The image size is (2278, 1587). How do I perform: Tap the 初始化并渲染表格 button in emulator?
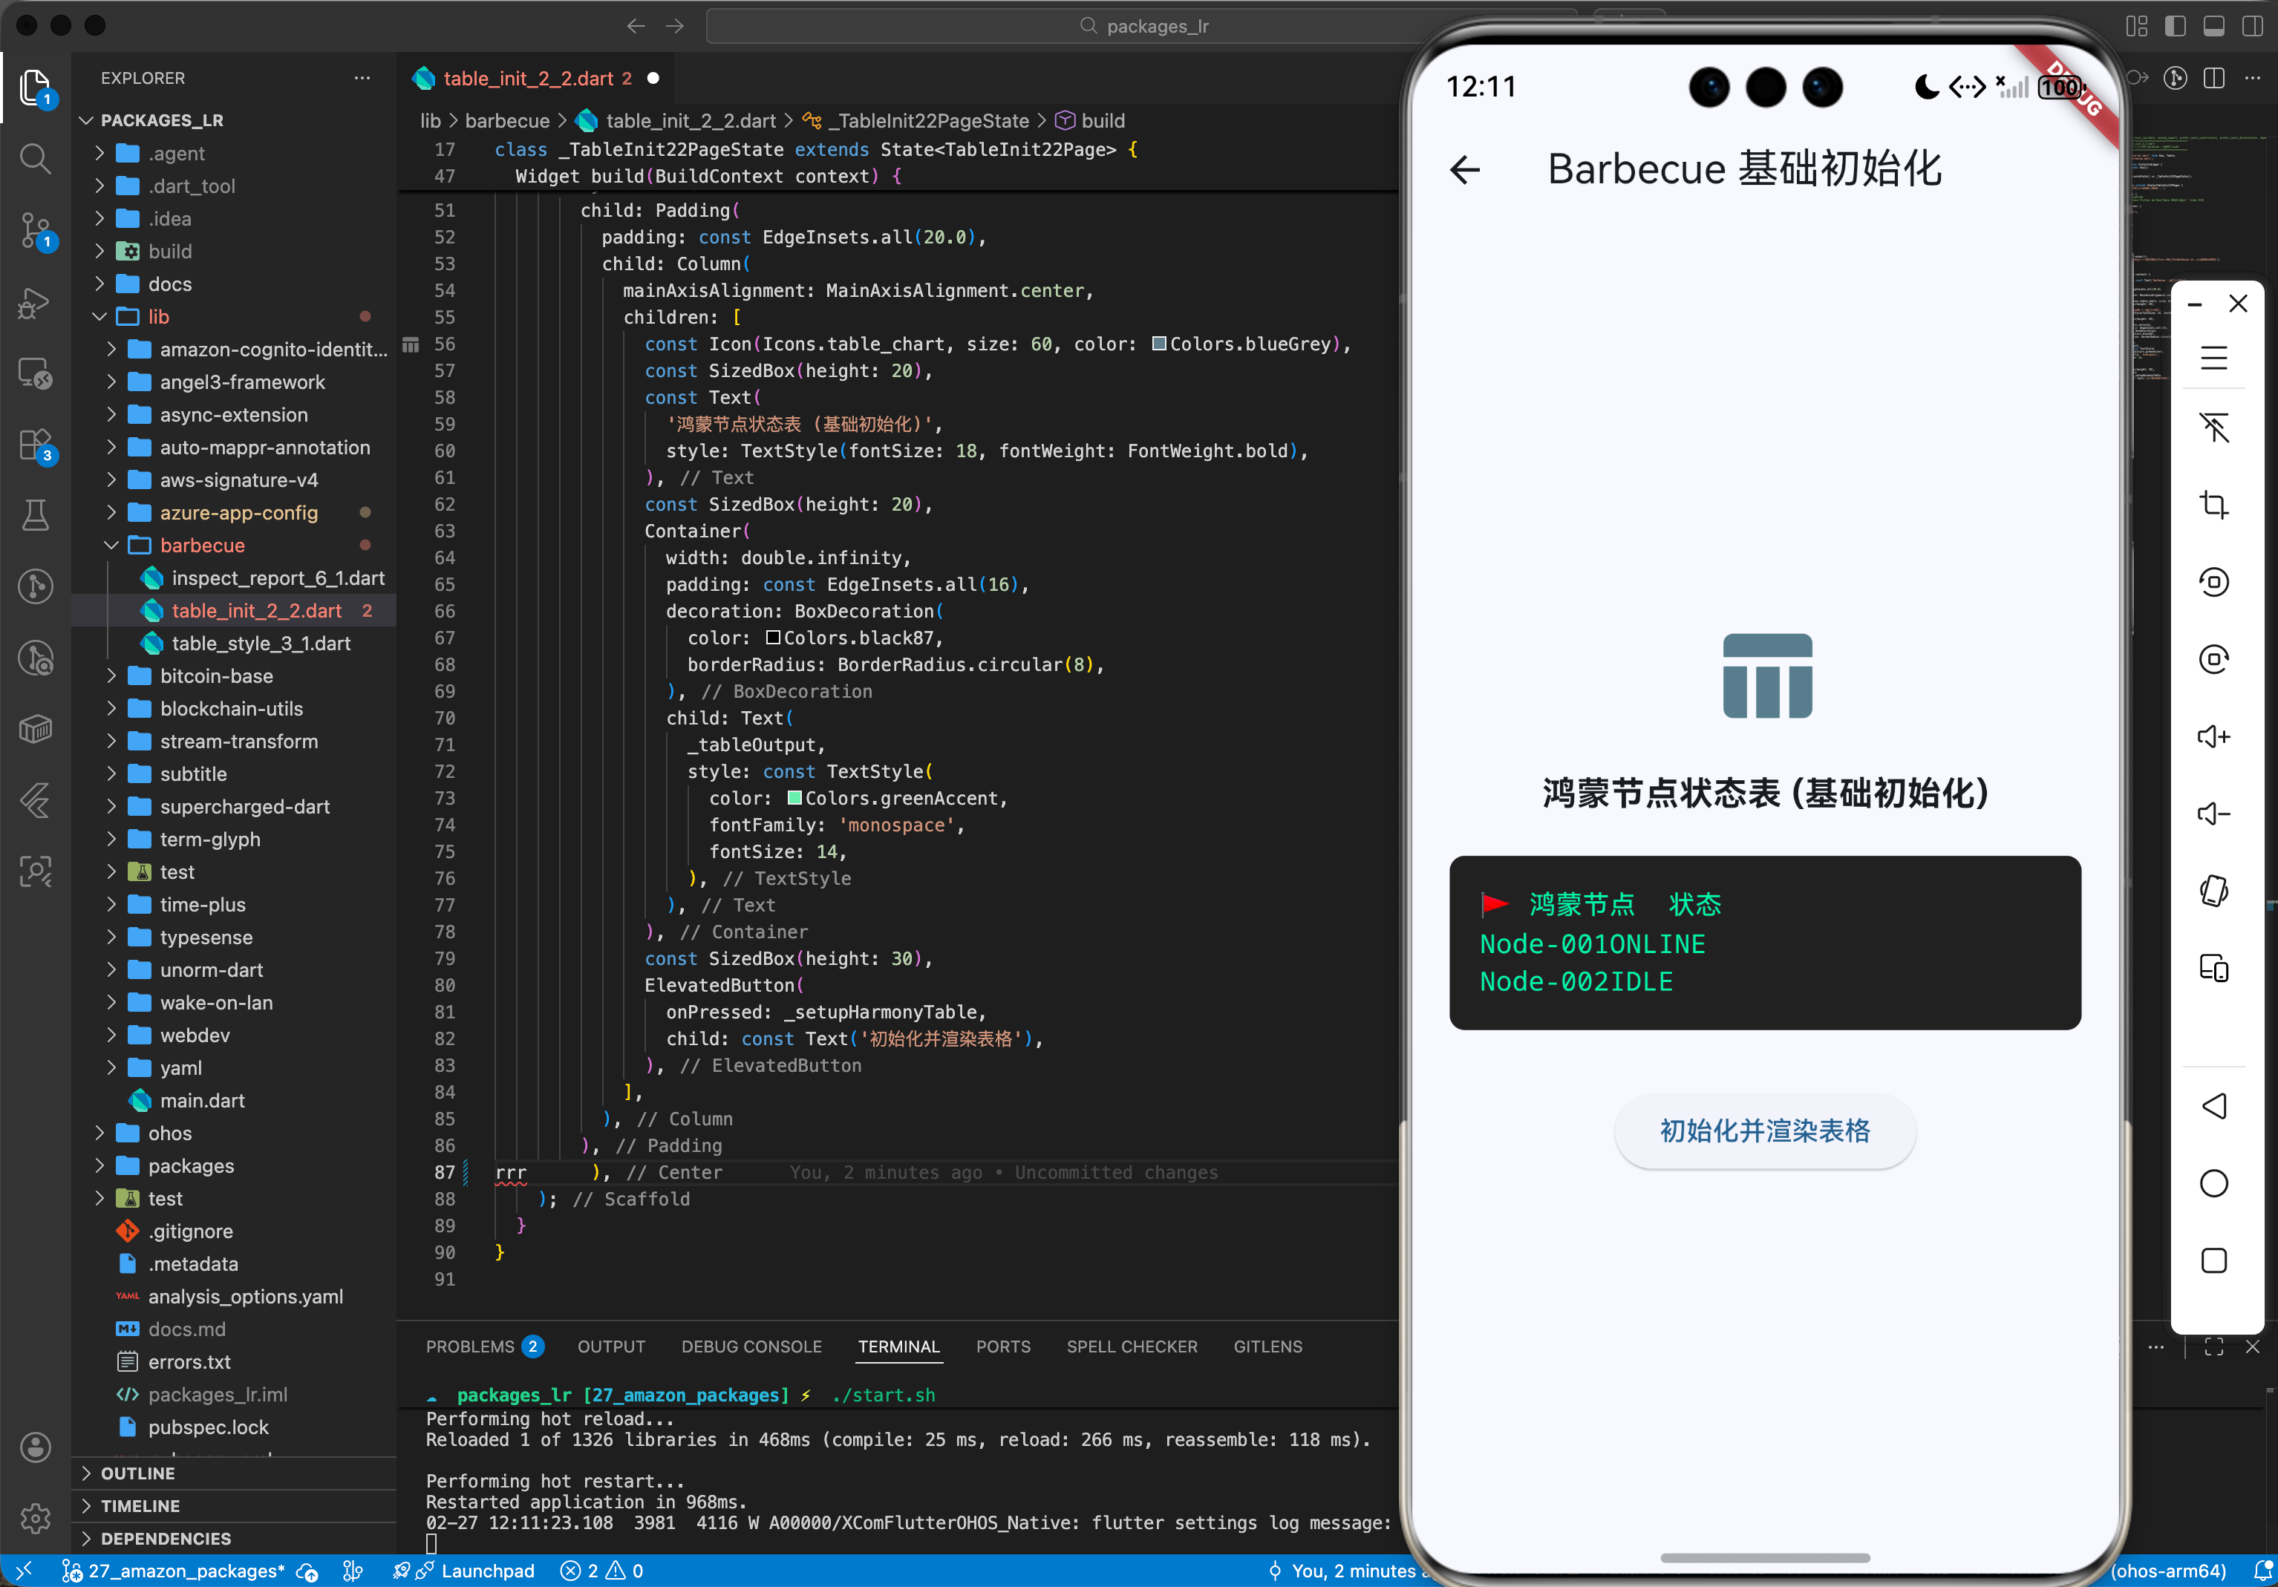point(1764,1130)
